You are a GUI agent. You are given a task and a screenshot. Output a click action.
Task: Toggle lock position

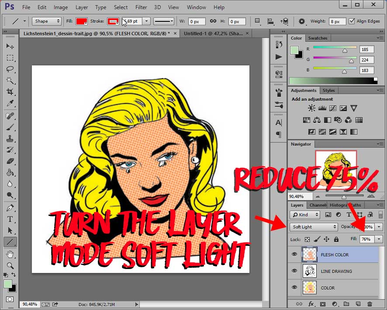327,239
